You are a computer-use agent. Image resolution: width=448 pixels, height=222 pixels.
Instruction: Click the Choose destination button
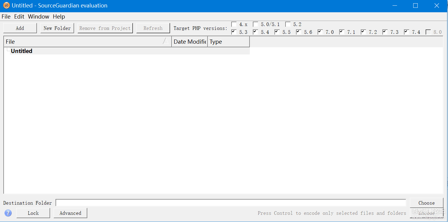[x=426, y=203]
